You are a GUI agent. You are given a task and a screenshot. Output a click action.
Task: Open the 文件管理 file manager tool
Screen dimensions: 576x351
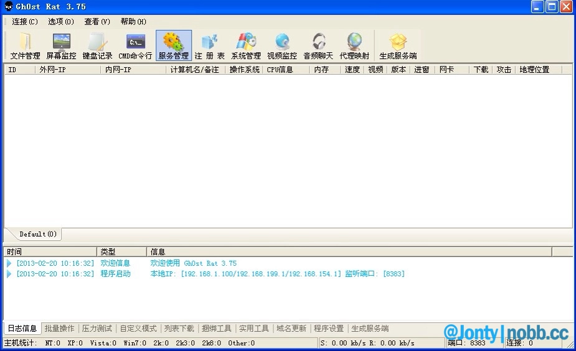[25, 46]
